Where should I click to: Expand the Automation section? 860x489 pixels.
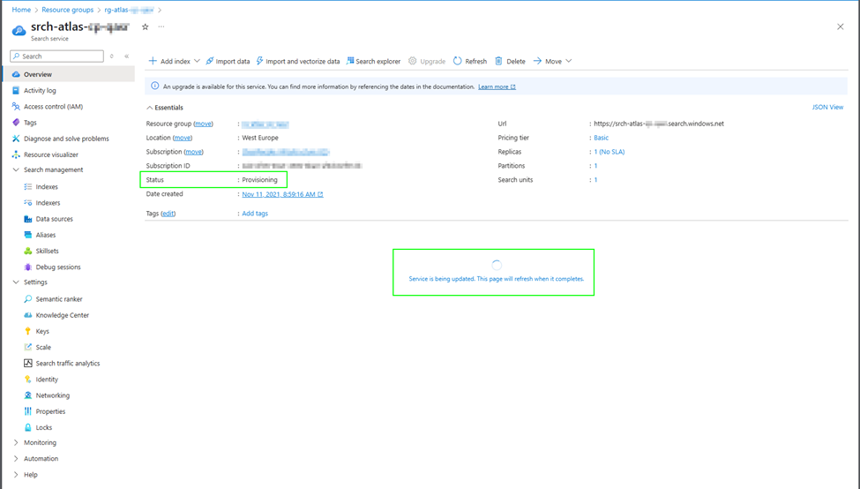tap(16, 458)
